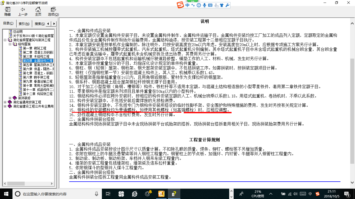Screen dimensions: 355x199
Task: Click the Sogou IME logo icon
Action: tap(180, 5)
